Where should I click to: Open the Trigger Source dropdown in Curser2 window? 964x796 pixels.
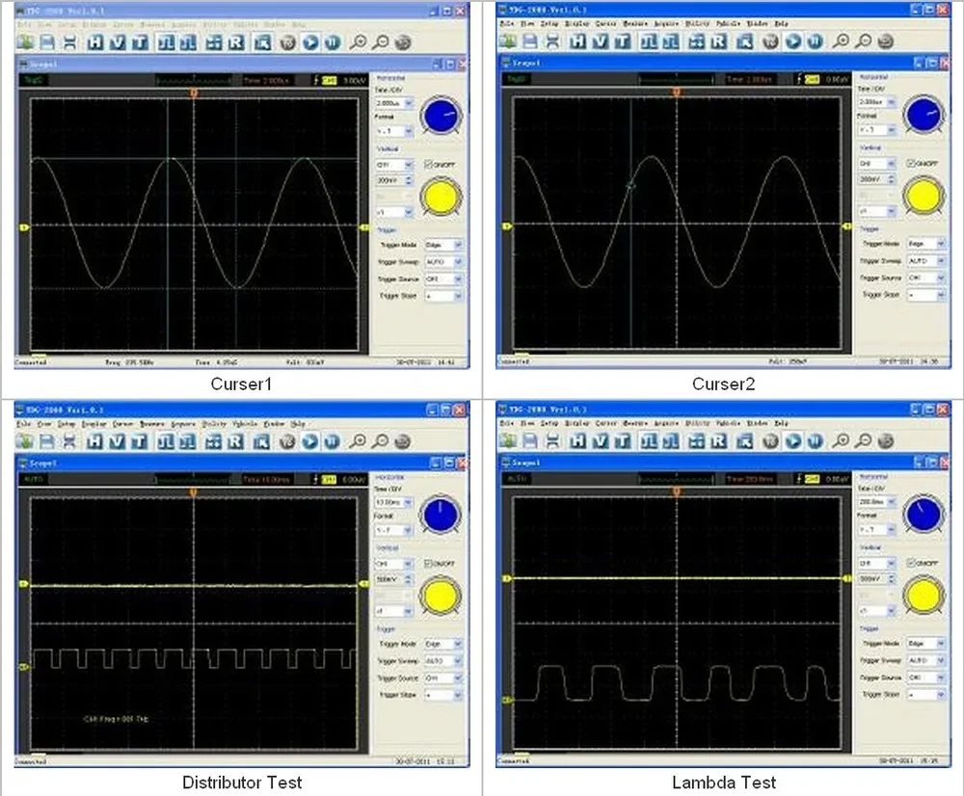coord(926,278)
